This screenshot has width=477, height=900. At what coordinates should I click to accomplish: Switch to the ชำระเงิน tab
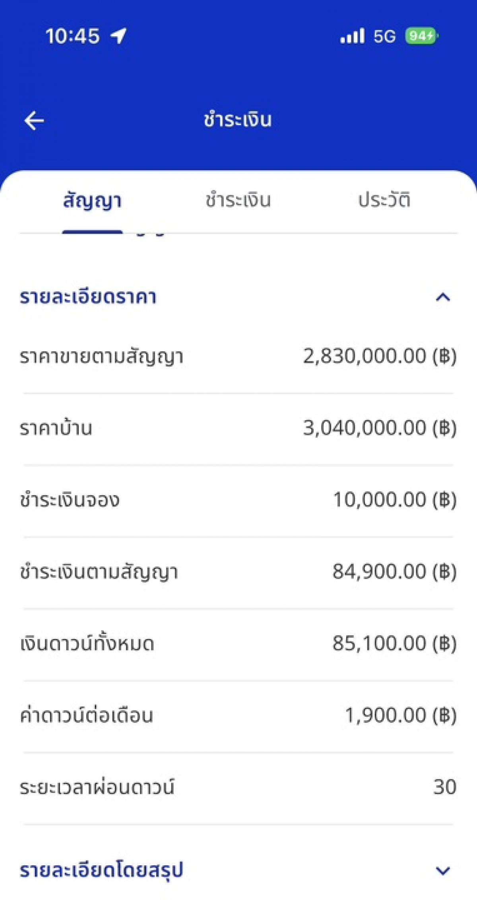coord(238,200)
